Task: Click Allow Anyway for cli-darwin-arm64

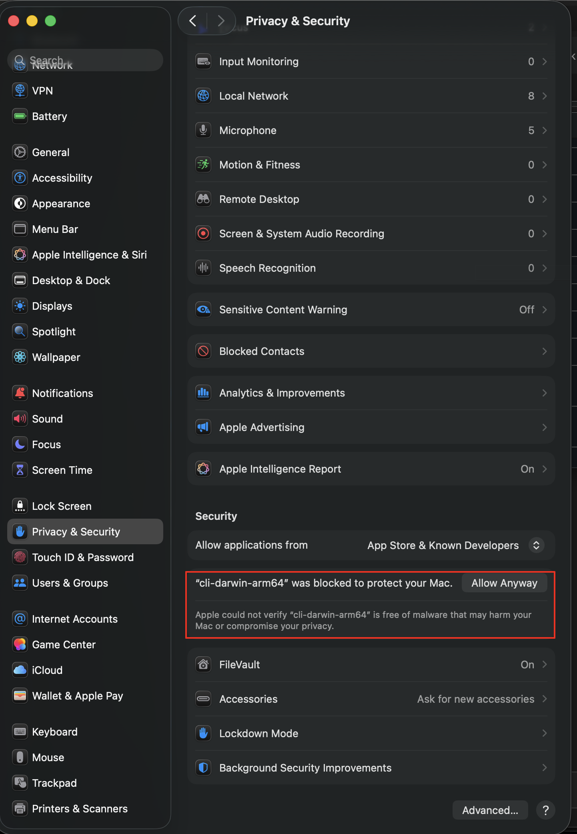Action: coord(504,583)
